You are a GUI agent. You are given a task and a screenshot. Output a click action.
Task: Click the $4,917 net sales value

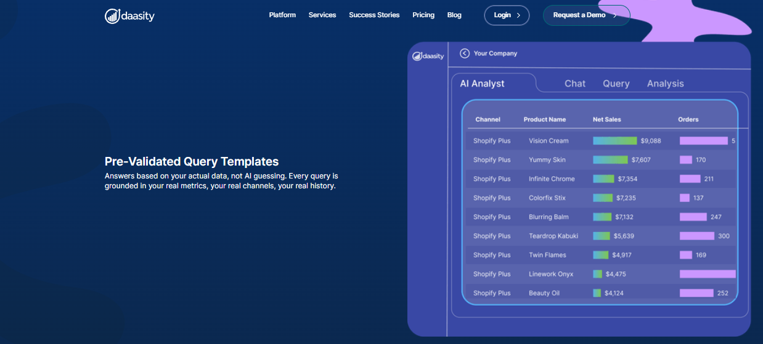pyautogui.click(x=621, y=255)
